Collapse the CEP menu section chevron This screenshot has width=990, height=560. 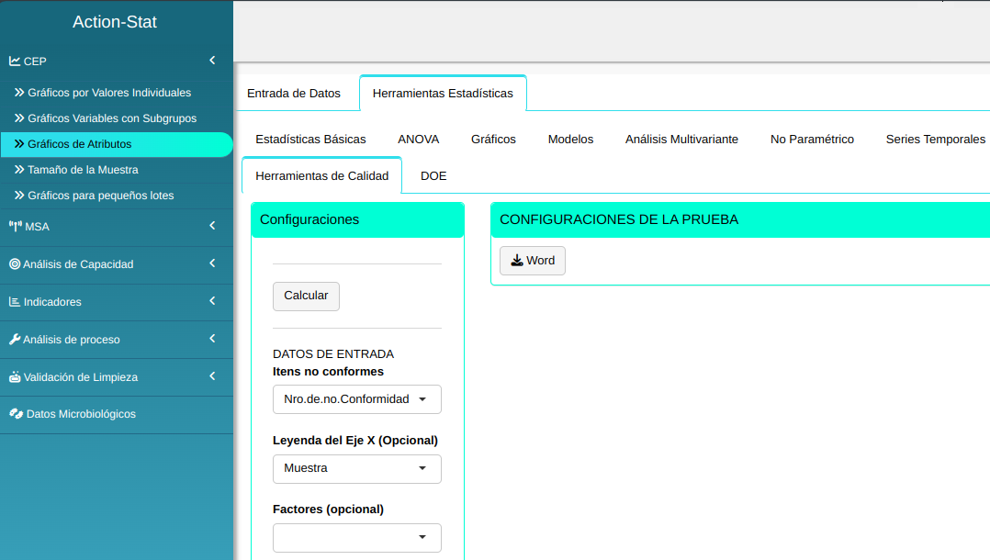(212, 61)
